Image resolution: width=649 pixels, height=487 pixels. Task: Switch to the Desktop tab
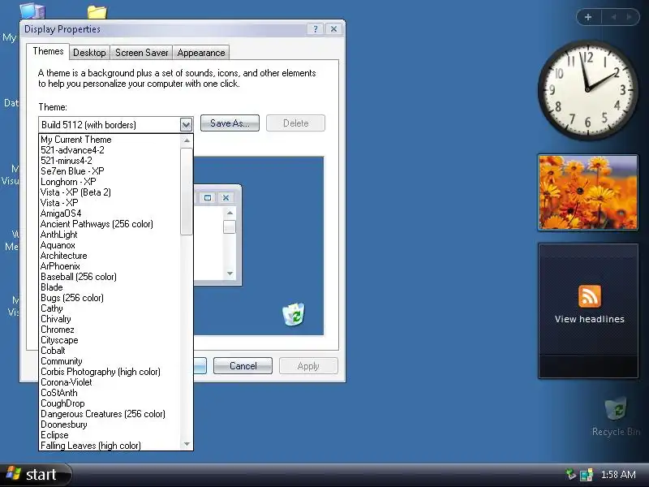(89, 53)
